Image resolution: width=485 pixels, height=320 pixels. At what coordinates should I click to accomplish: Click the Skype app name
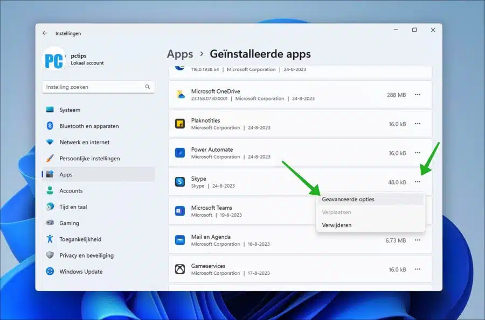click(x=198, y=179)
